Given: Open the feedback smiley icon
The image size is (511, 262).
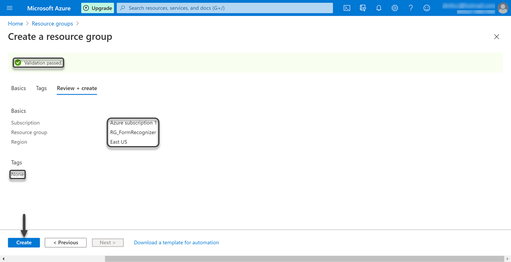Looking at the screenshot, I should pos(427,8).
